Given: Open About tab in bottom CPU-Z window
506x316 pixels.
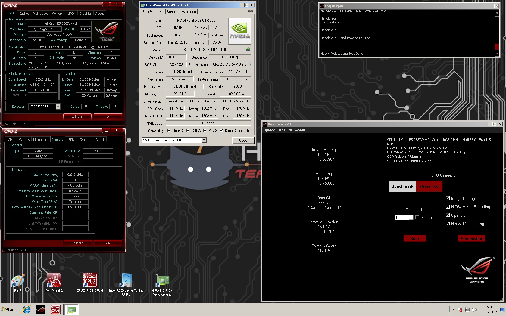Looking at the screenshot, I should point(100,140).
